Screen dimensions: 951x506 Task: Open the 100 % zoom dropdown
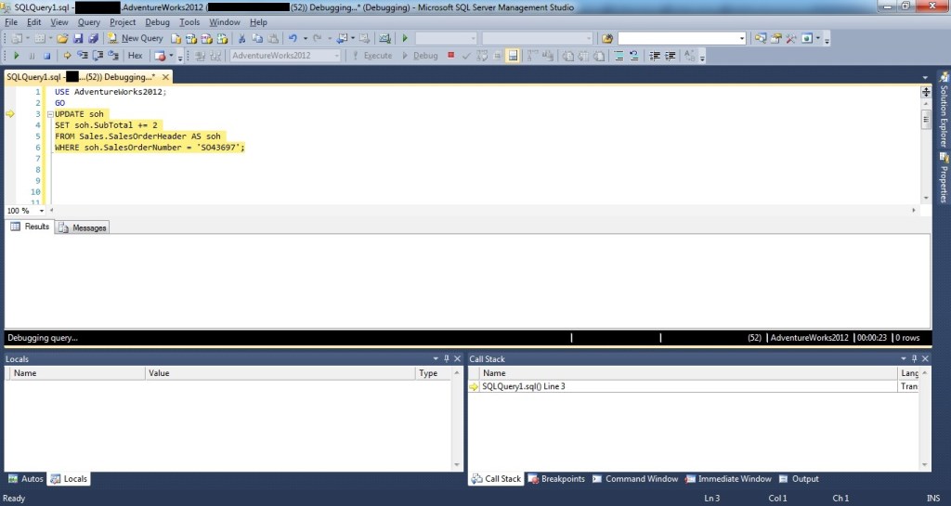[41, 211]
